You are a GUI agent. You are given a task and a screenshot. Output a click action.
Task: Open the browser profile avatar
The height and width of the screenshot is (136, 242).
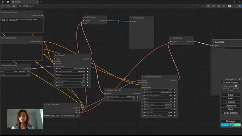pos(230,6)
